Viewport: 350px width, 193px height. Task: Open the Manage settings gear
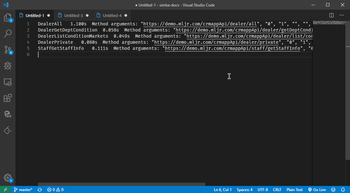point(7,177)
